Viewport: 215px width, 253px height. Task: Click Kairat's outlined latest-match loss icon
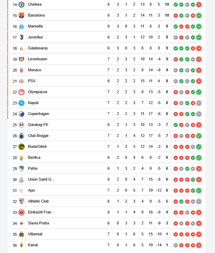coord(199,245)
